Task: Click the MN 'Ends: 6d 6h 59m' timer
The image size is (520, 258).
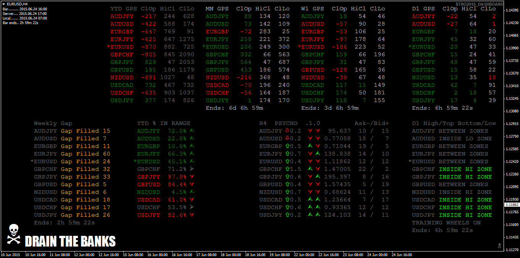Action: pos(234,108)
